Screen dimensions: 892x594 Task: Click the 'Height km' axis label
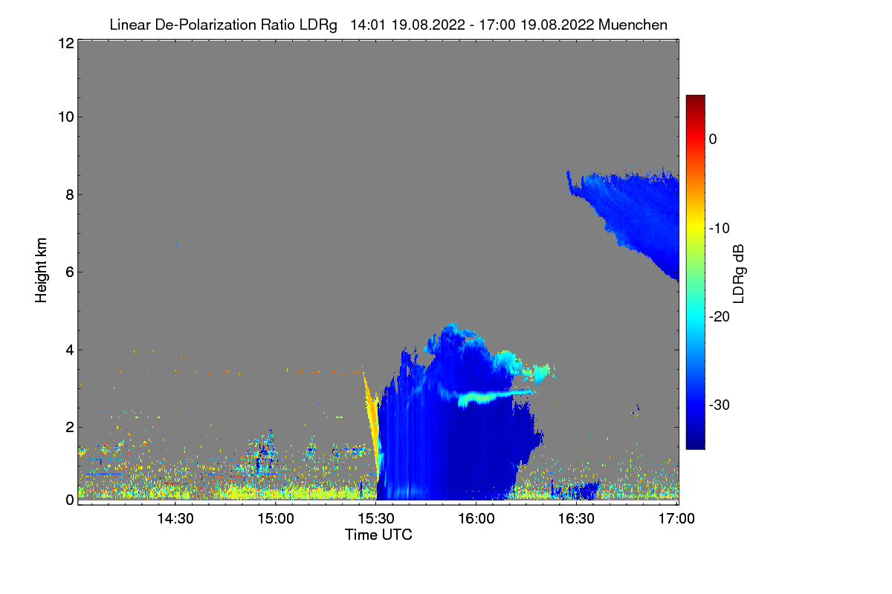pyautogui.click(x=42, y=271)
